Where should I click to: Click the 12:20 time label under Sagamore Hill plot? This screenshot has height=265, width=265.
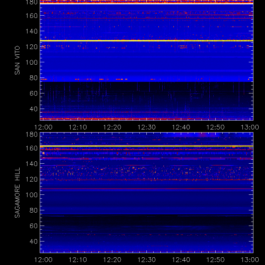pyautogui.click(x=112, y=260)
